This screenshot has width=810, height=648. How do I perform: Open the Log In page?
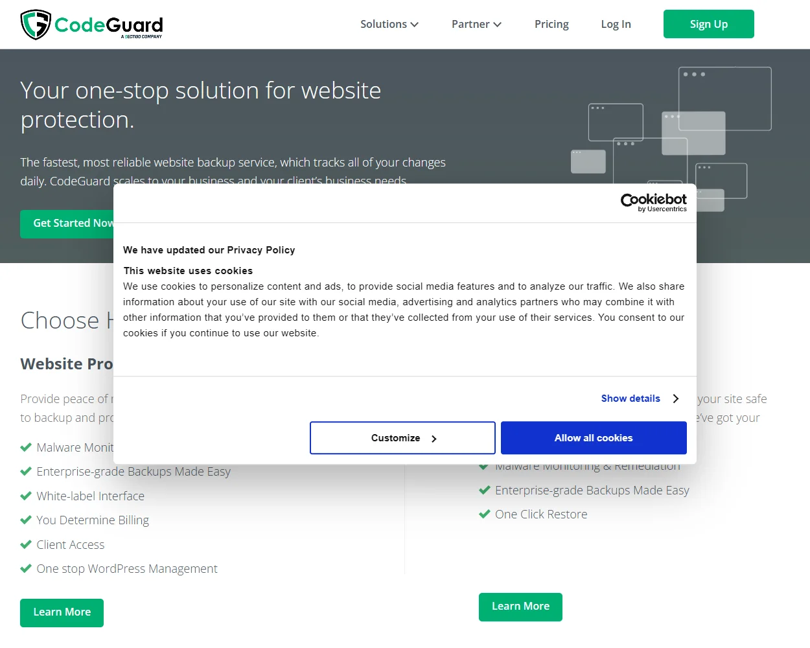616,24
